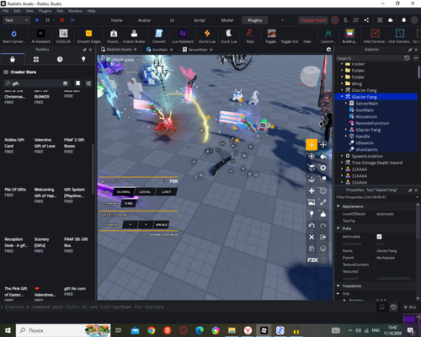Expand the Handle part node
421x337 pixels.
coord(346,136)
